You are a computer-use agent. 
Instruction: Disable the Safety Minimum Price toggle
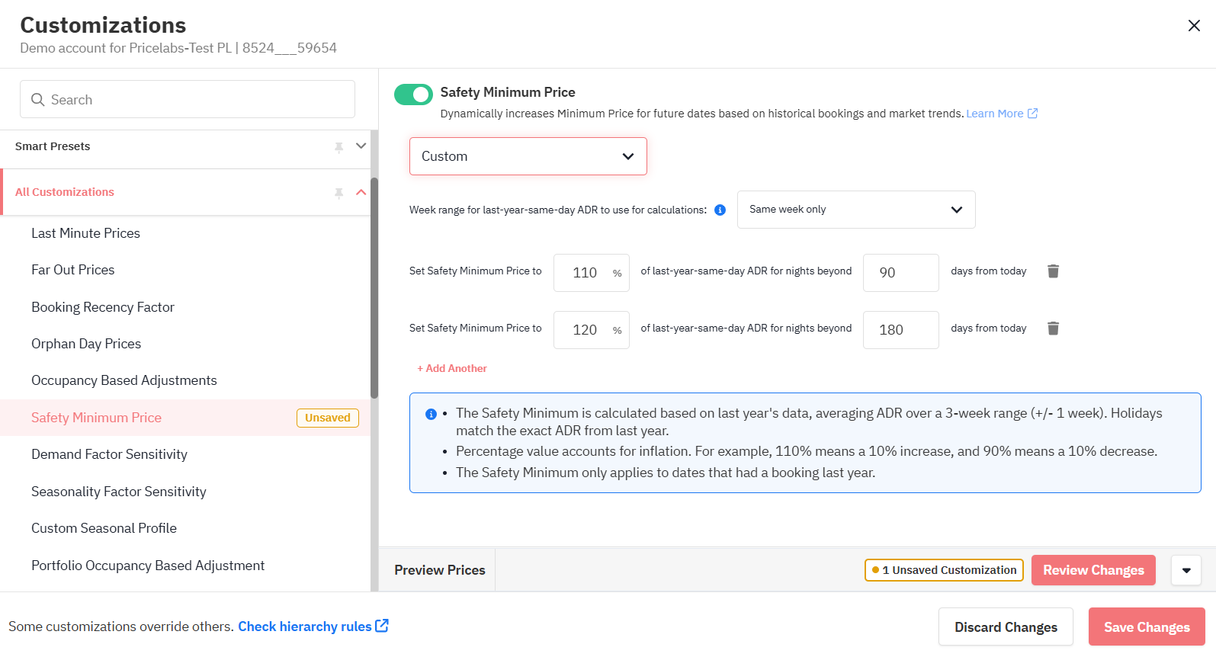413,95
